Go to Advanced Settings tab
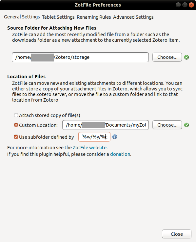Viewport: 196px width, 242px height. pyautogui.click(x=133, y=17)
